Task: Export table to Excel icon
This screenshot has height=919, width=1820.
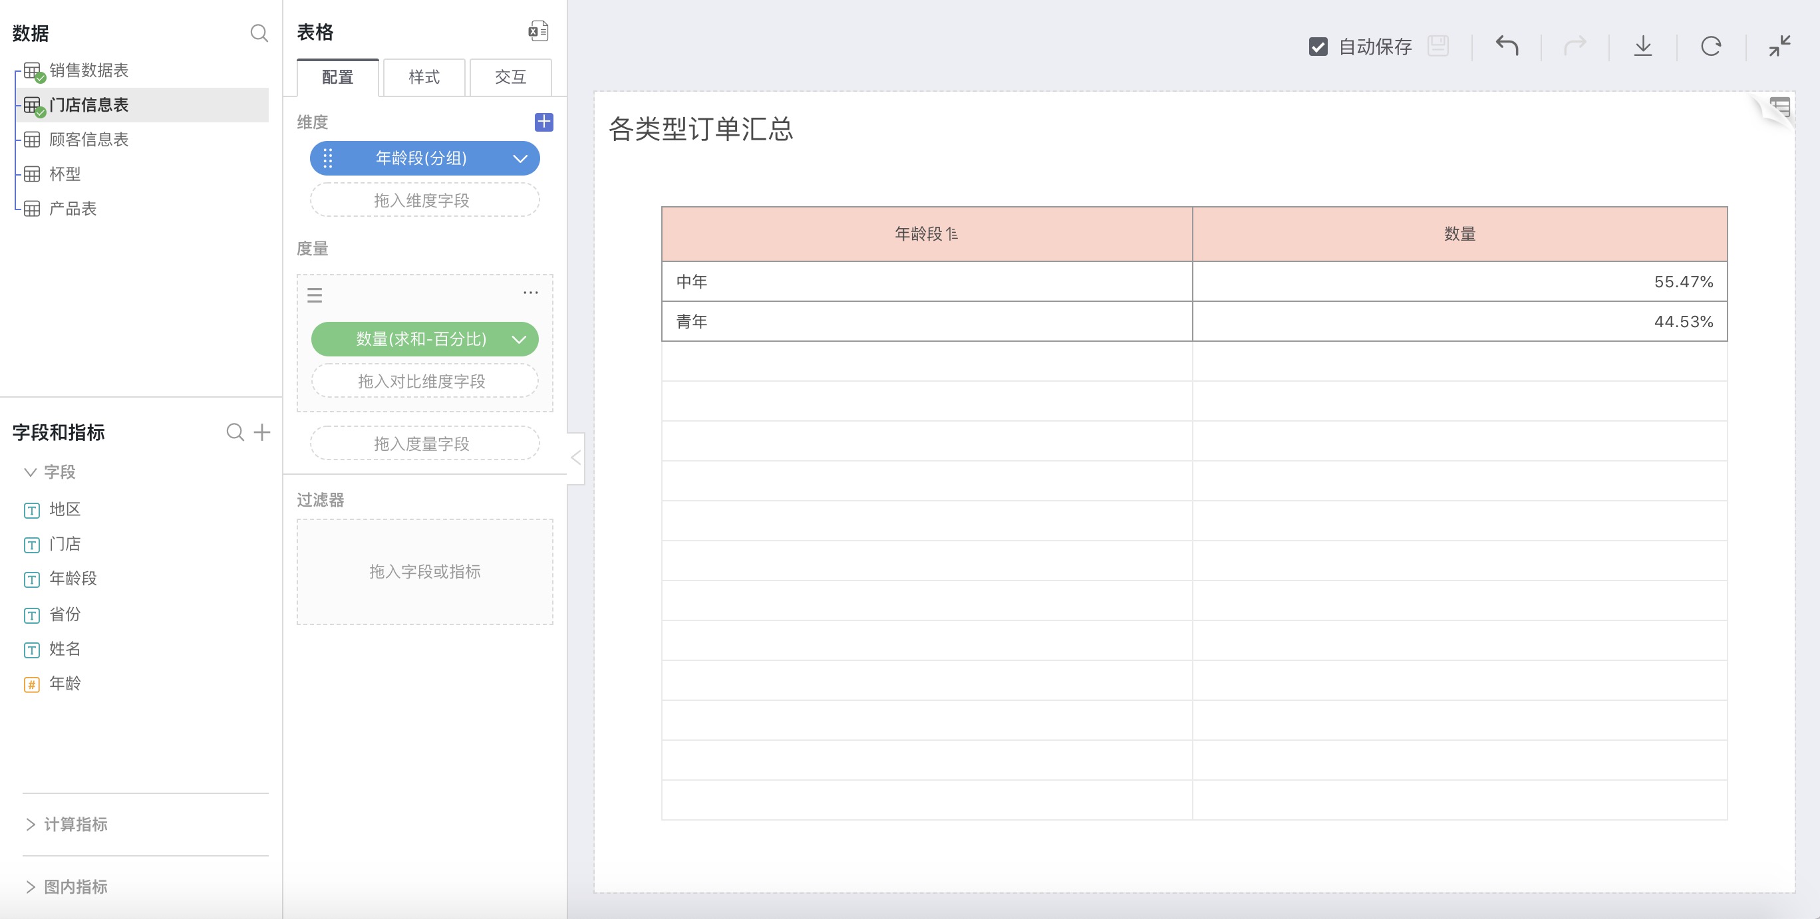Action: (538, 31)
